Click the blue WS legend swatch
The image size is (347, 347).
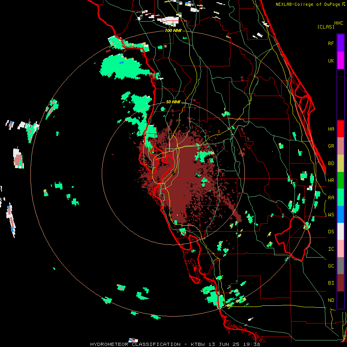pyautogui.click(x=340, y=214)
